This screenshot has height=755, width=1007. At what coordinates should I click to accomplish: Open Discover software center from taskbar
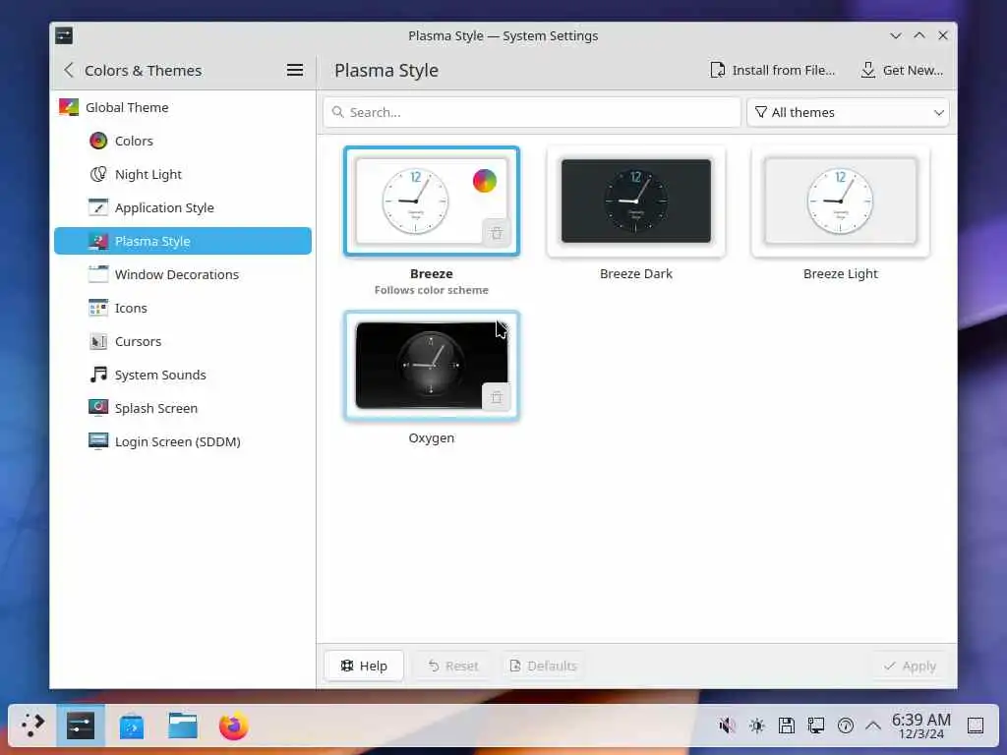point(132,726)
